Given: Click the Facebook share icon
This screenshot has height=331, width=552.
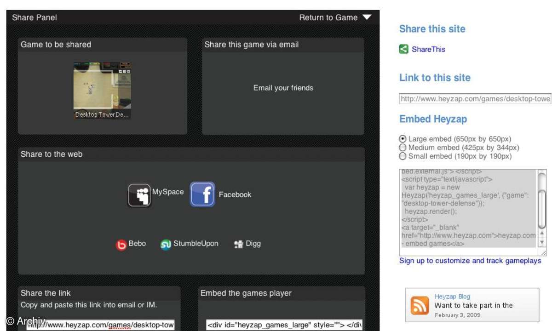Looking at the screenshot, I should click(x=202, y=194).
